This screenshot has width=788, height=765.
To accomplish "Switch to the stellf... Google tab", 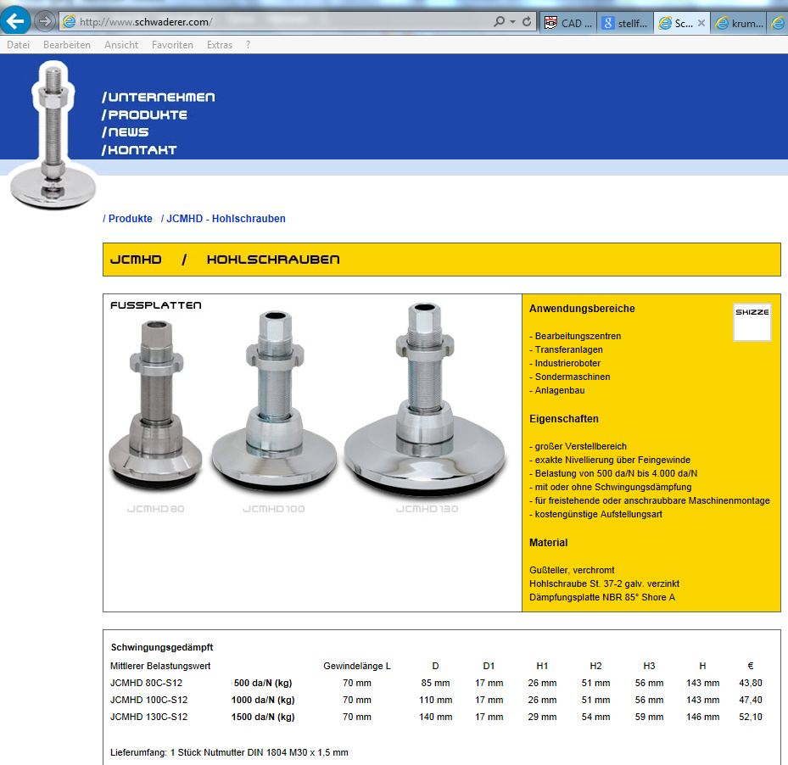I will pyautogui.click(x=625, y=23).
